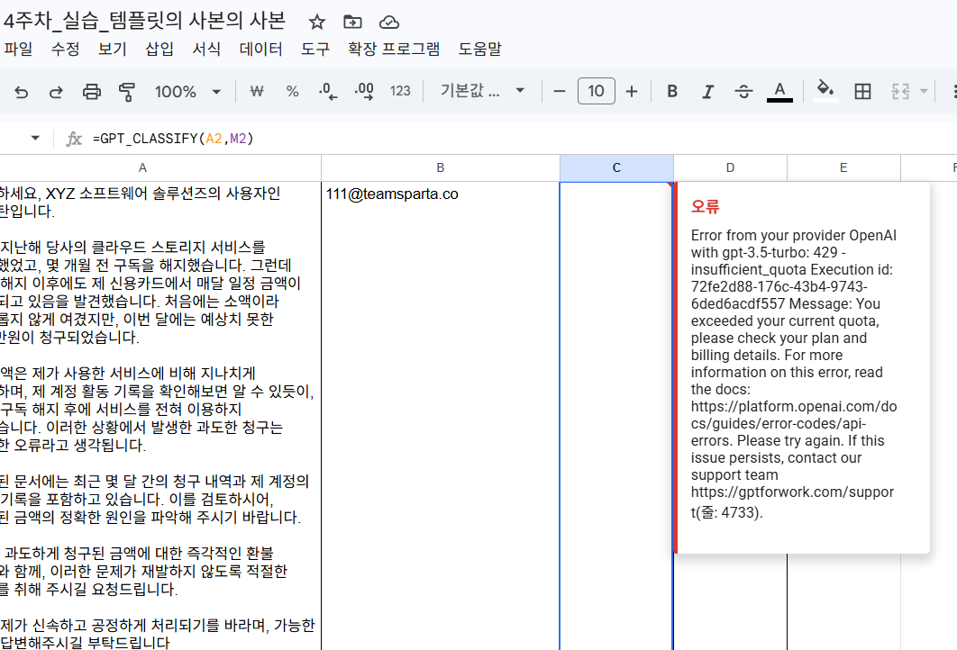Open the 데이터 menu
The image size is (957, 650).
[260, 49]
